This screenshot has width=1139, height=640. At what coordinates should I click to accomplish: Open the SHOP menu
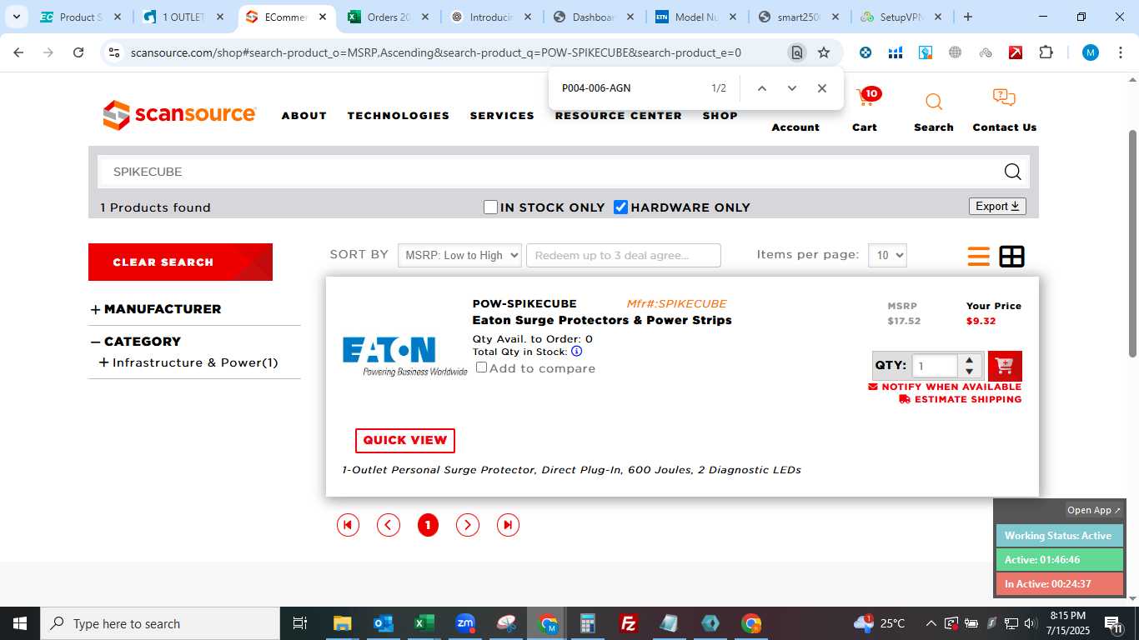click(720, 116)
